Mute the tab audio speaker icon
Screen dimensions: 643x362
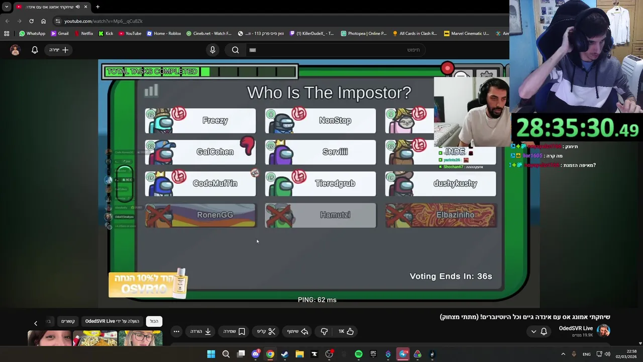coord(77,7)
